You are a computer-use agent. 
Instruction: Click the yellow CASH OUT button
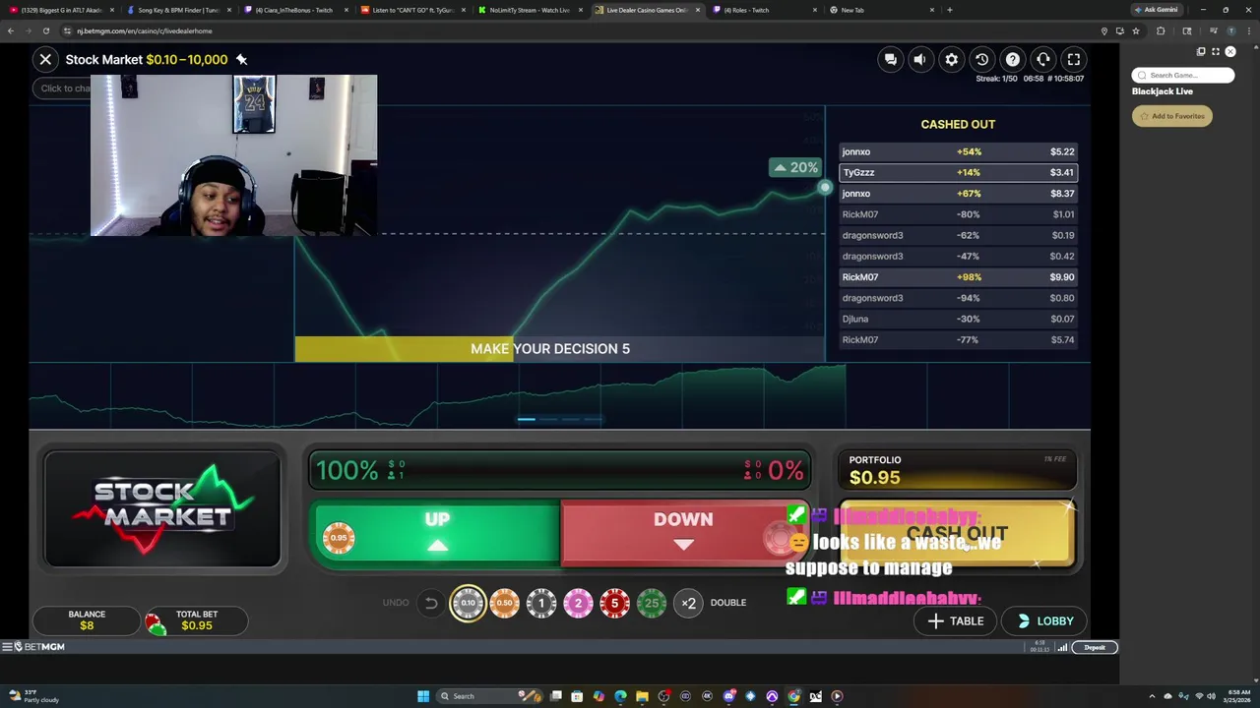[957, 533]
